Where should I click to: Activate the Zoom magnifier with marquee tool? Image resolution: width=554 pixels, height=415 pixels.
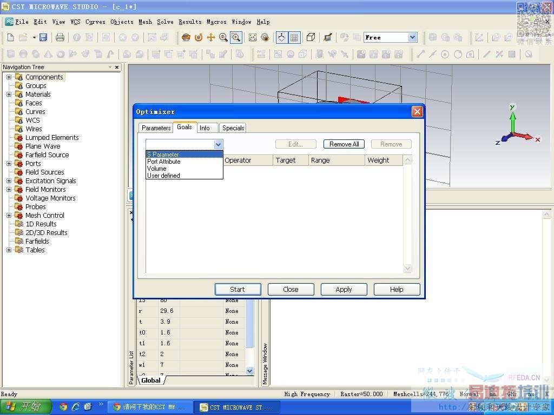pyautogui.click(x=236, y=37)
